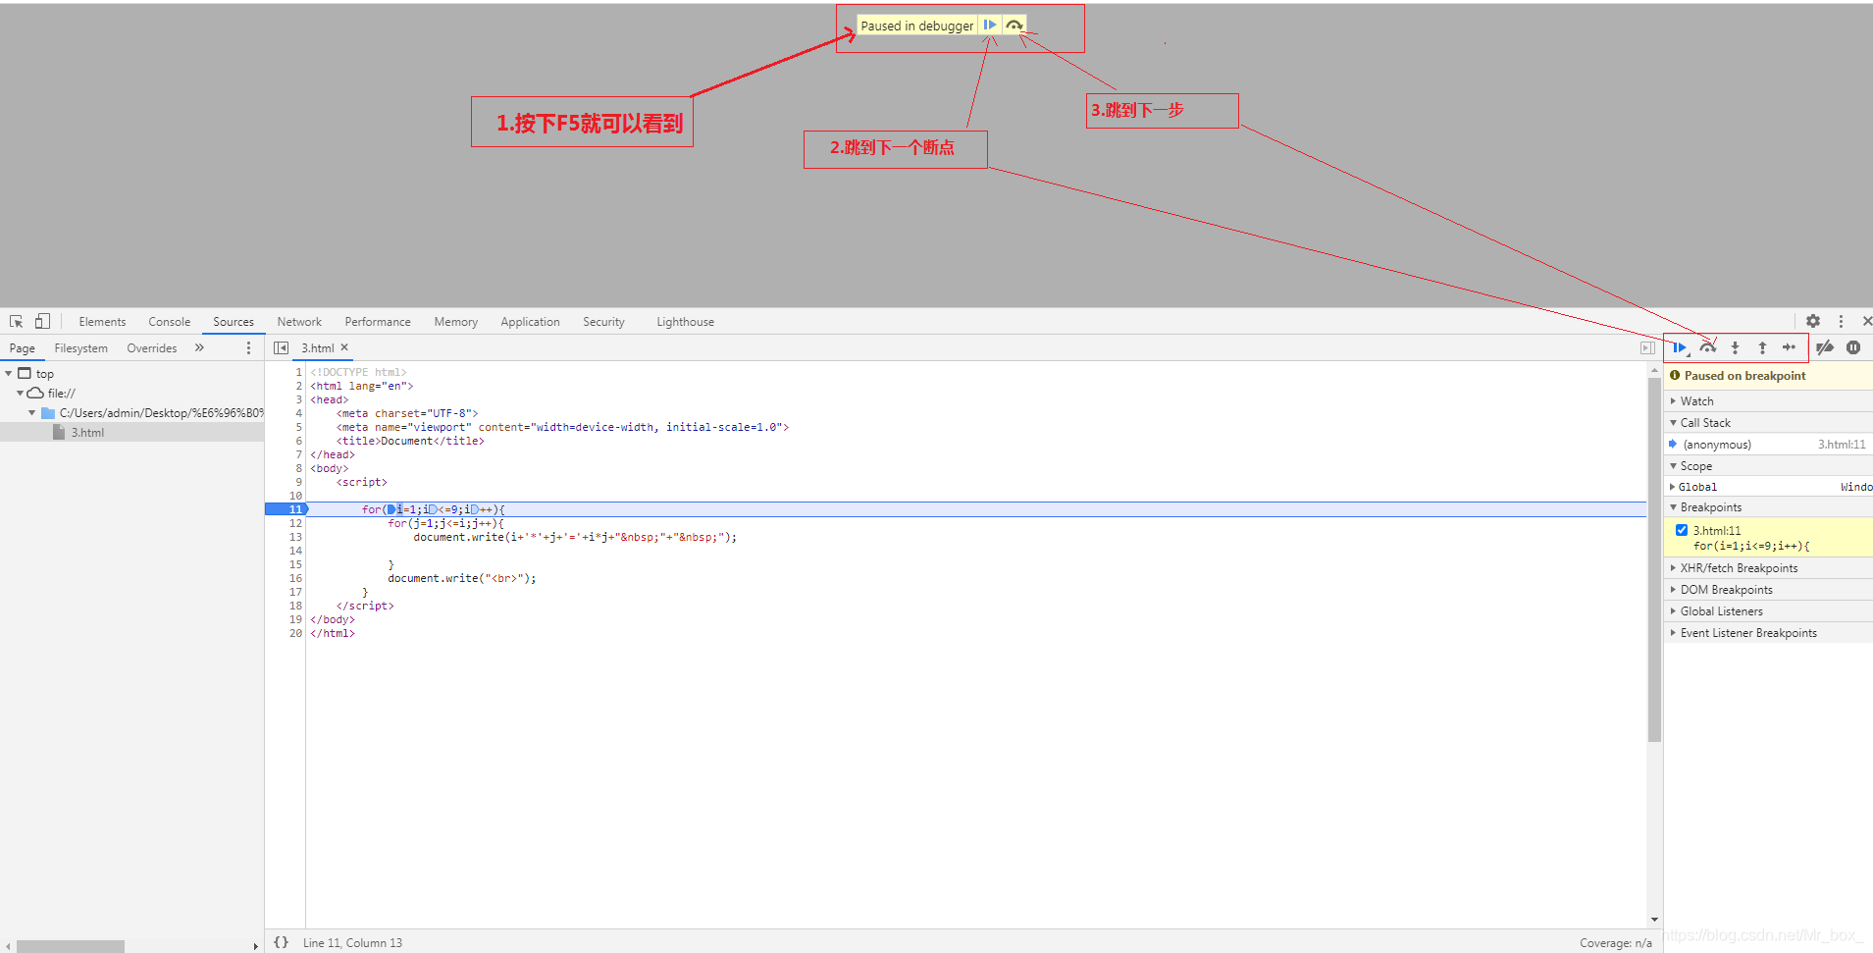Toggle the device toolbar

point(42,321)
